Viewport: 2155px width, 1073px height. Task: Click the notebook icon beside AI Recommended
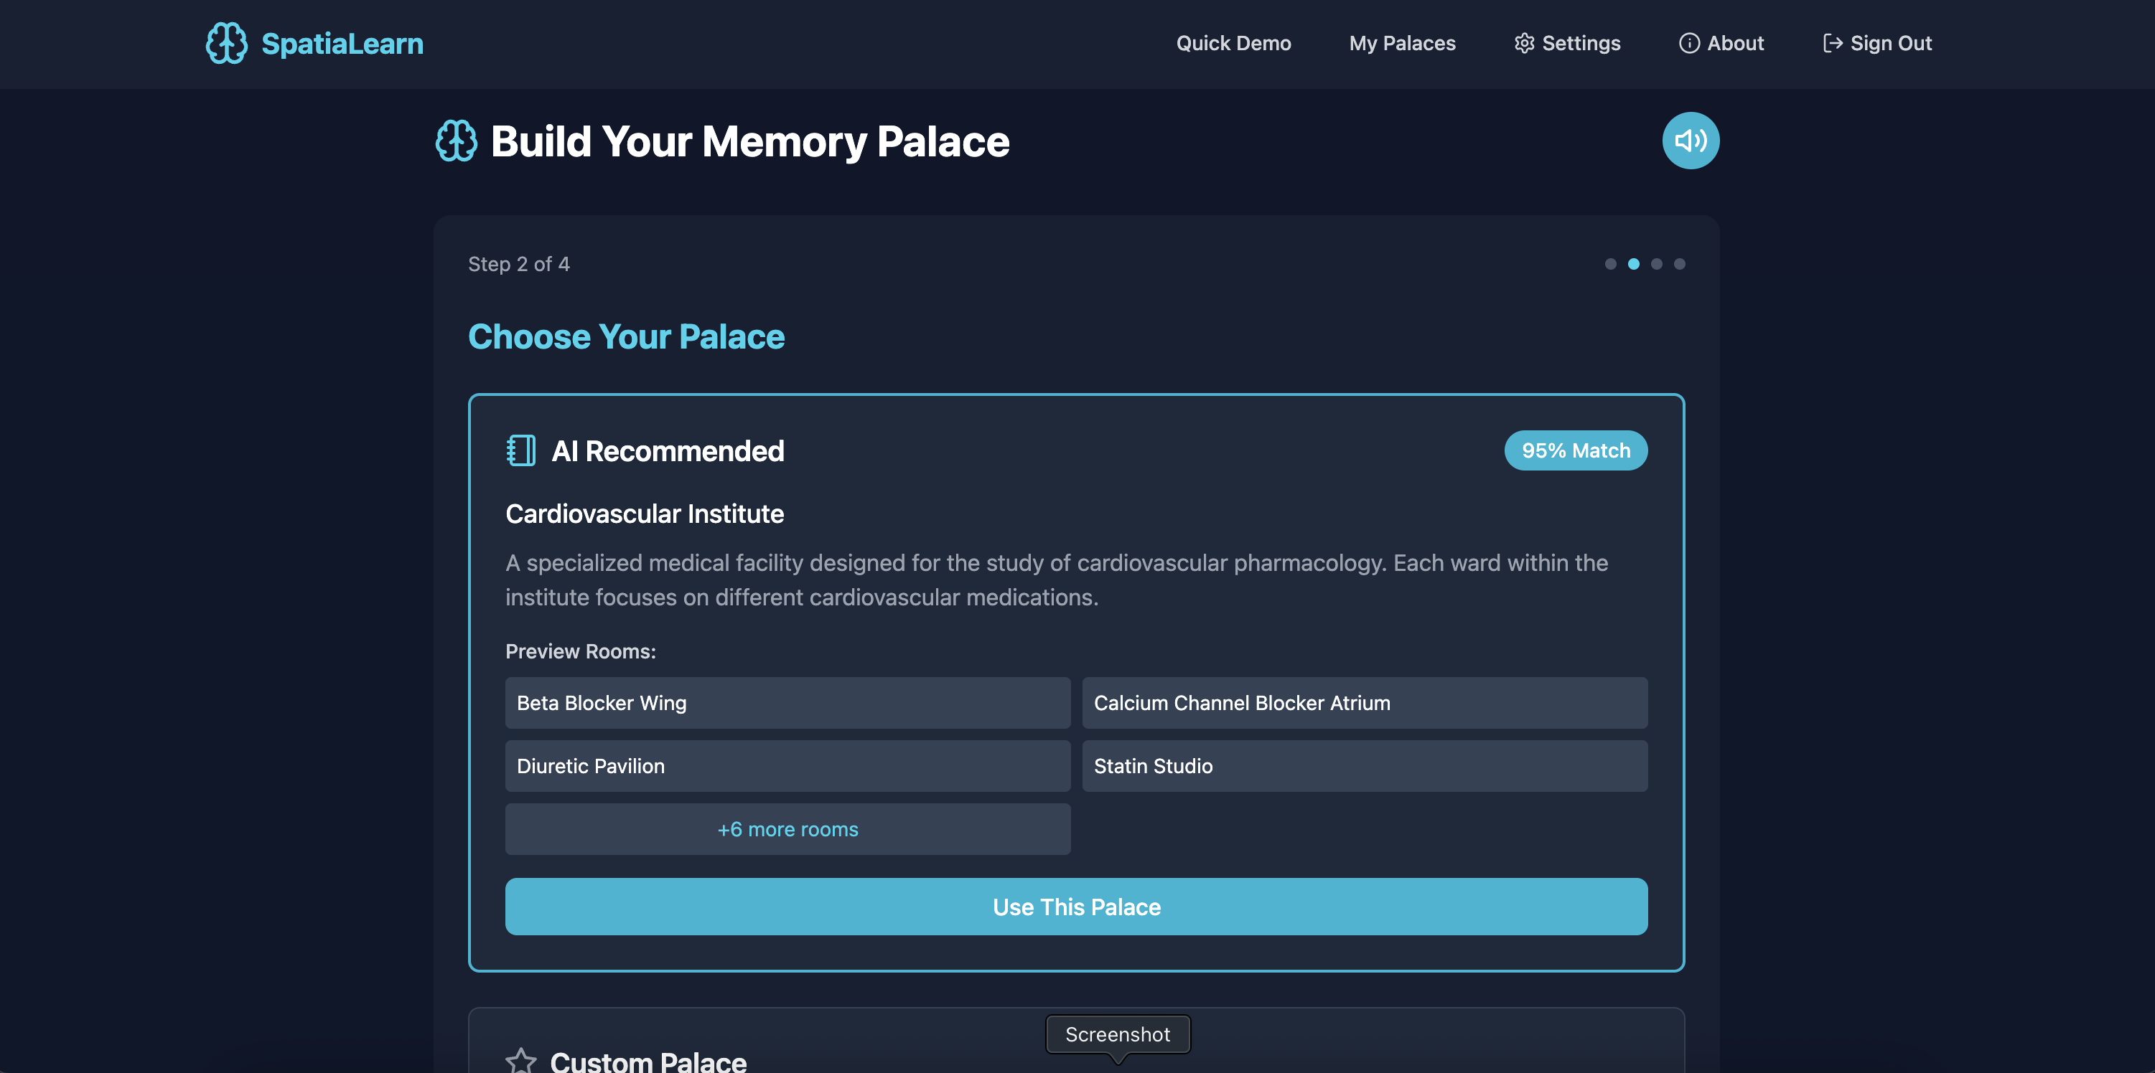click(x=521, y=450)
